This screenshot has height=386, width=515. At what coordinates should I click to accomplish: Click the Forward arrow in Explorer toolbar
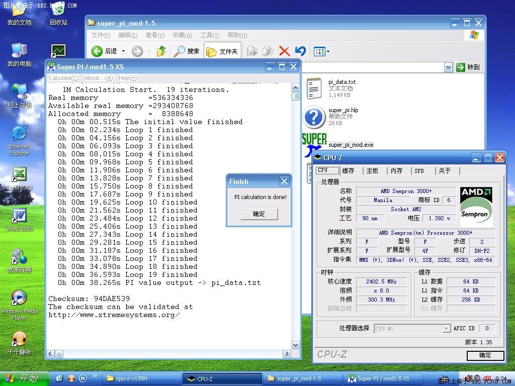tap(137, 51)
